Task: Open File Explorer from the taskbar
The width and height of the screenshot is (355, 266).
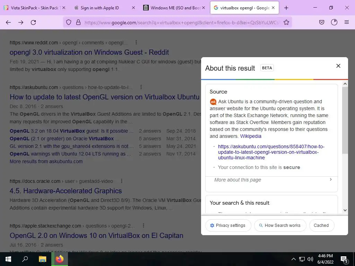Action: click(x=42, y=259)
